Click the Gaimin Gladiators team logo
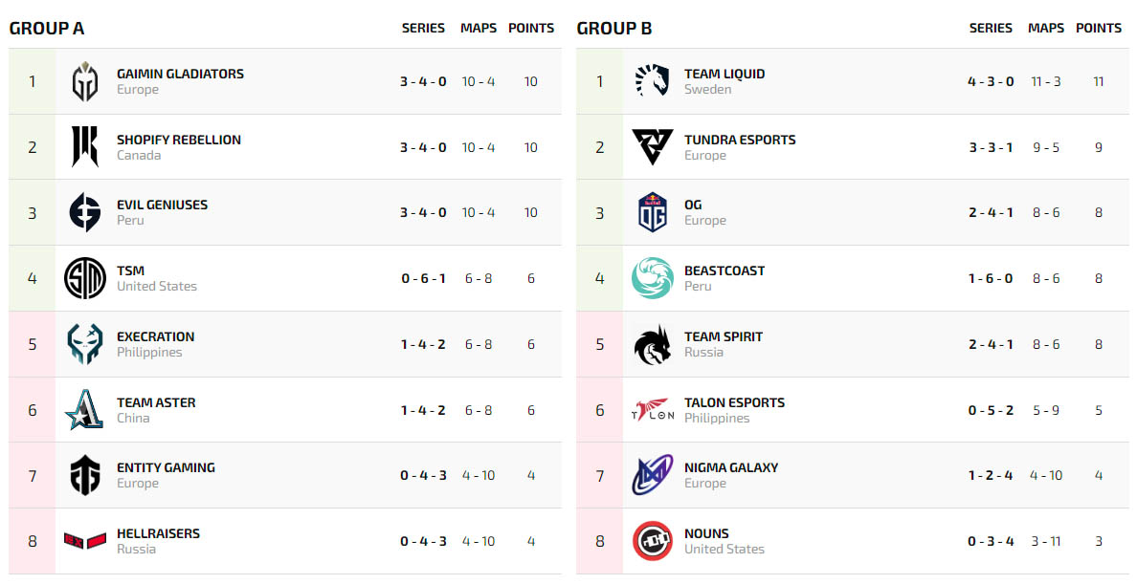 point(85,81)
